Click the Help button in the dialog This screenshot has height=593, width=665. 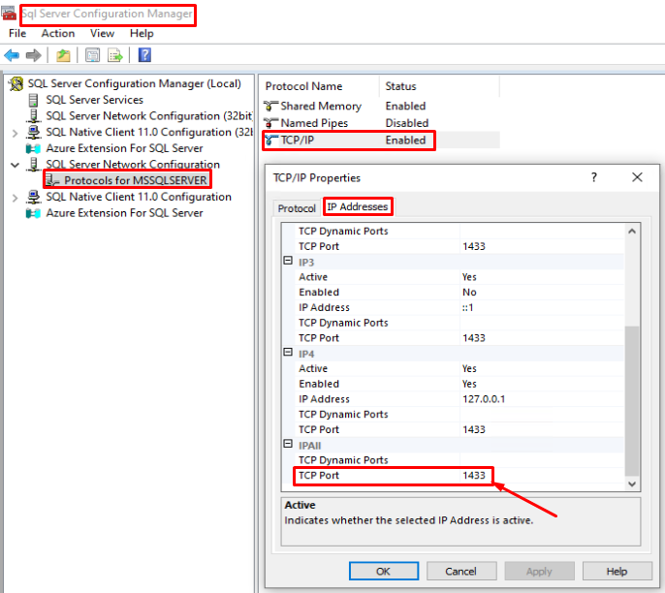617,571
